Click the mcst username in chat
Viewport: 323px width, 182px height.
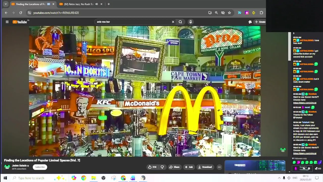(x=307, y=107)
